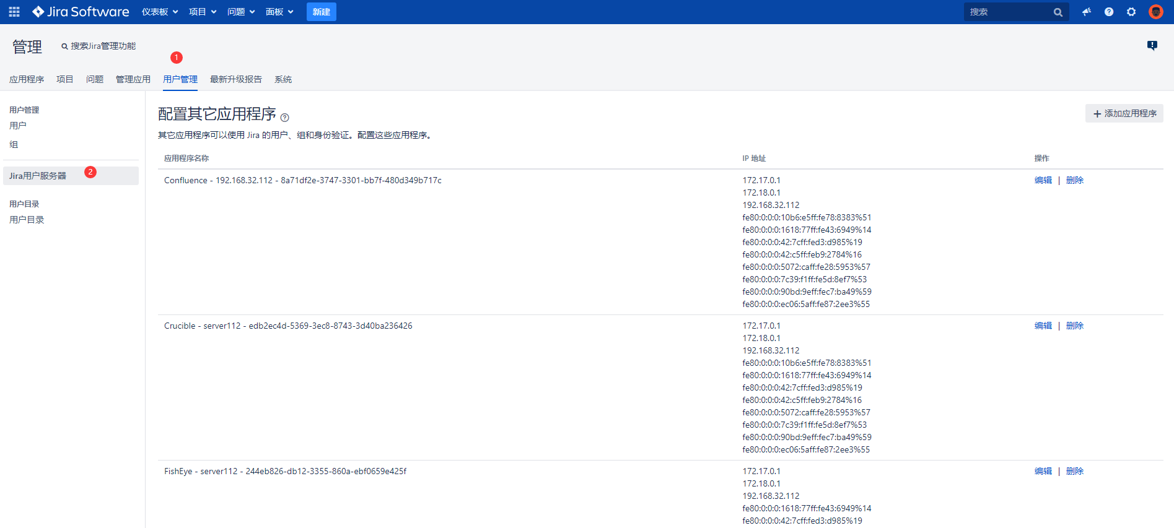Switch to the 应用程序 admin tab
Image resolution: width=1174 pixels, height=528 pixels.
tap(27, 79)
